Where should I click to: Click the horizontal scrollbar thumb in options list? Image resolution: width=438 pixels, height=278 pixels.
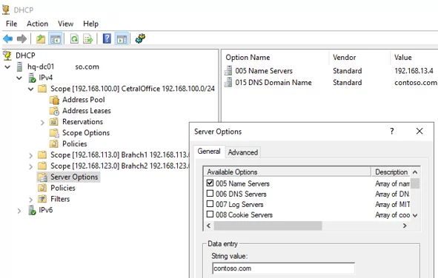pos(268,226)
